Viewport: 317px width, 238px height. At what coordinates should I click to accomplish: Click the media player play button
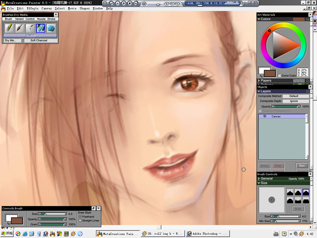tap(118, 3)
